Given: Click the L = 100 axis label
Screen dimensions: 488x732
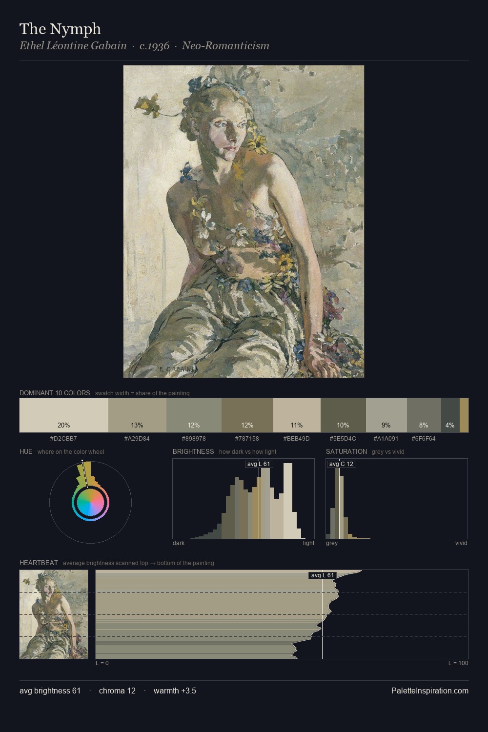Looking at the screenshot, I should 458,663.
